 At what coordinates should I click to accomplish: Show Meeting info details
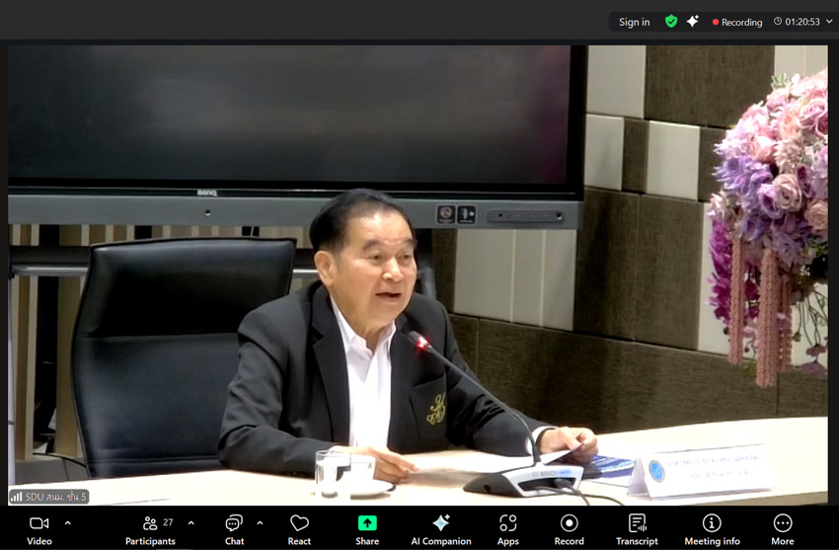click(x=711, y=528)
